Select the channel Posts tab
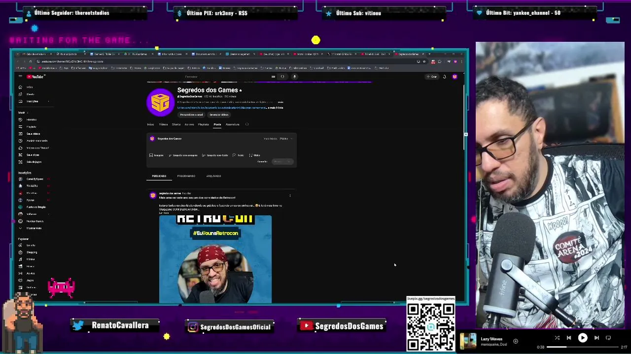Viewport: 631px width, 354px height. [217, 124]
